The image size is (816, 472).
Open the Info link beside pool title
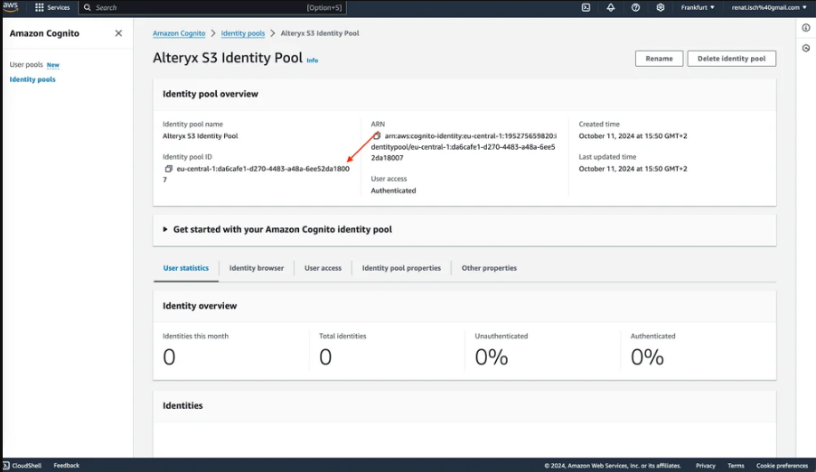point(313,60)
